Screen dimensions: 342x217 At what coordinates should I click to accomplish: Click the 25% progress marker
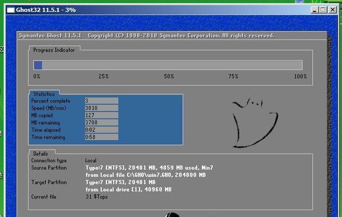tap(104, 76)
